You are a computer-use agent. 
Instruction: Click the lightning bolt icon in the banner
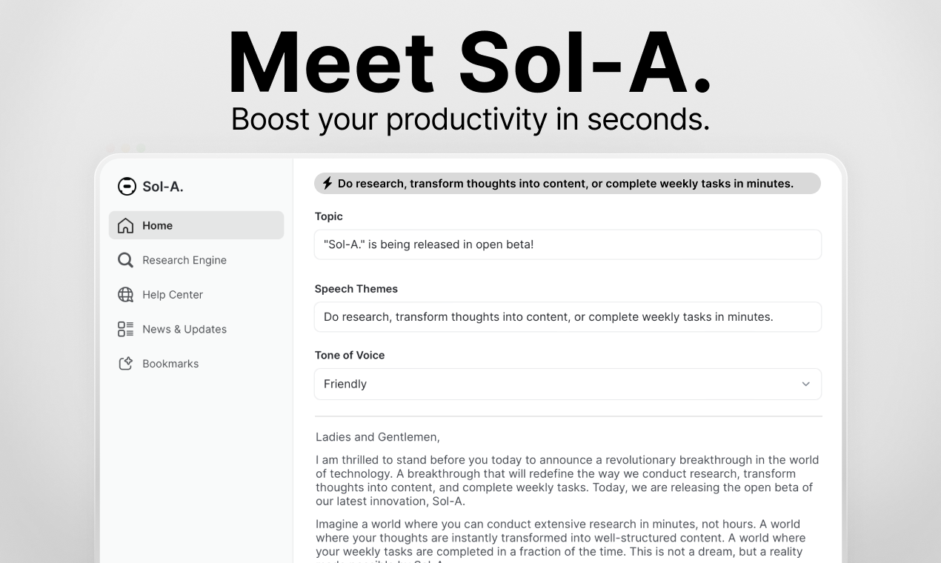[x=327, y=183]
